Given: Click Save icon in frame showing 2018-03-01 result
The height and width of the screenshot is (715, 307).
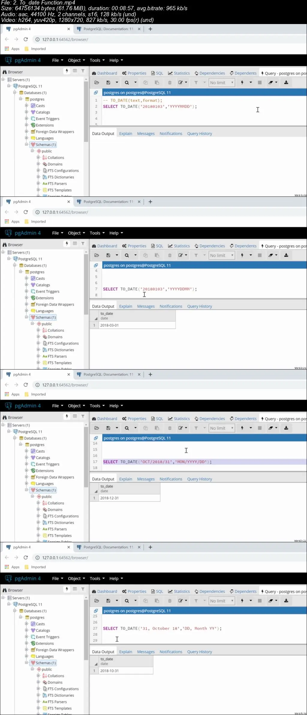Looking at the screenshot, I should tap(108, 255).
